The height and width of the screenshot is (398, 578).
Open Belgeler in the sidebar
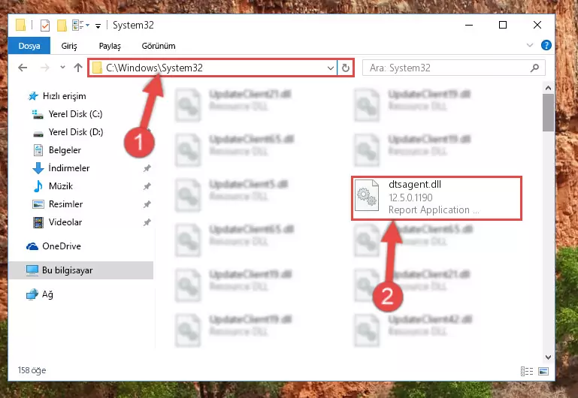tap(57, 150)
